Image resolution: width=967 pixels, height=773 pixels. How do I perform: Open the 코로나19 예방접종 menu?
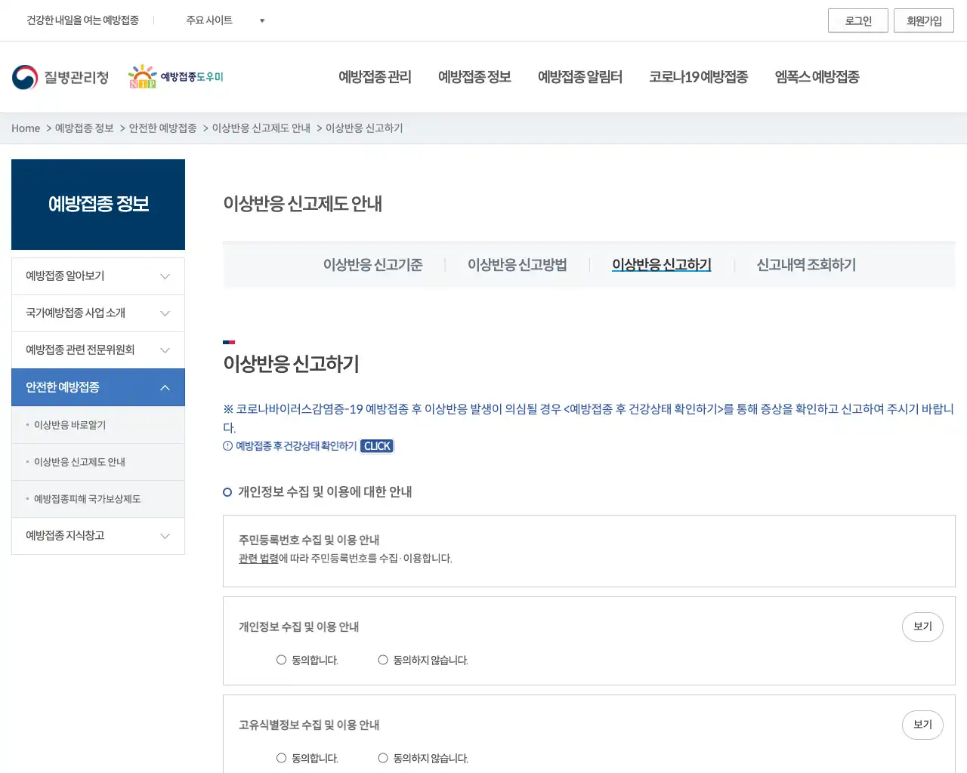699,76
